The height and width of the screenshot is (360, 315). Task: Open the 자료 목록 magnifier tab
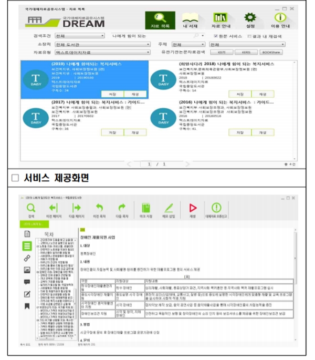click(160, 20)
